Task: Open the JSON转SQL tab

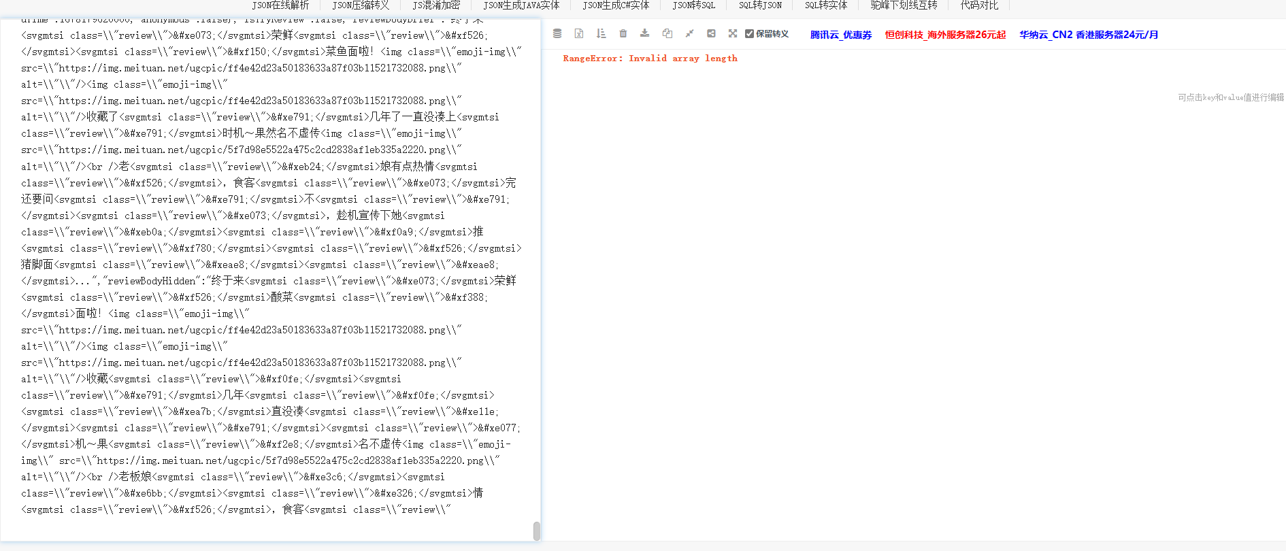Action: point(694,5)
